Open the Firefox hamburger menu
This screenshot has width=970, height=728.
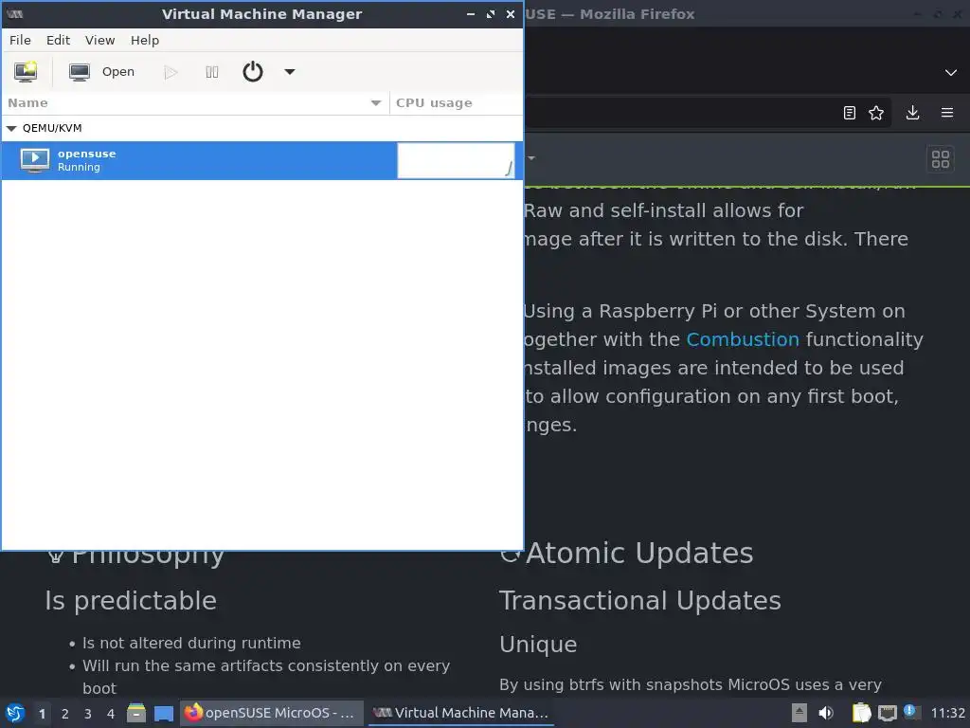(x=947, y=113)
